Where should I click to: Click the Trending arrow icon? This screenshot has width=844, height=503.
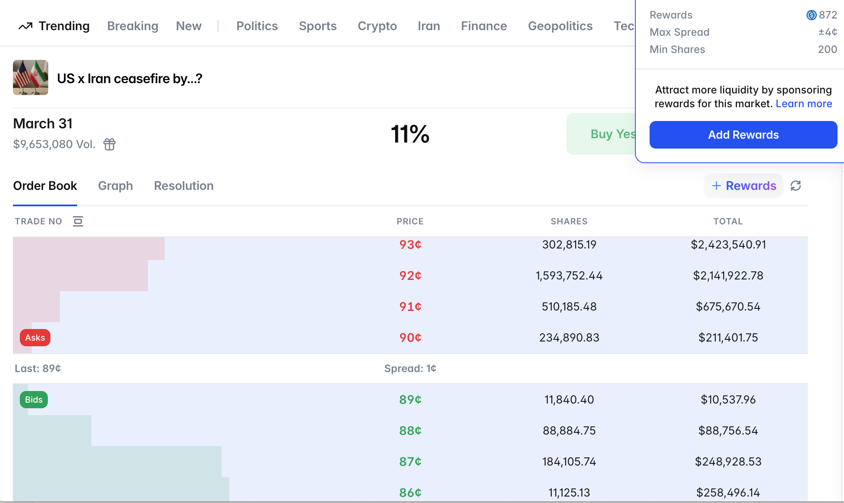[x=25, y=26]
